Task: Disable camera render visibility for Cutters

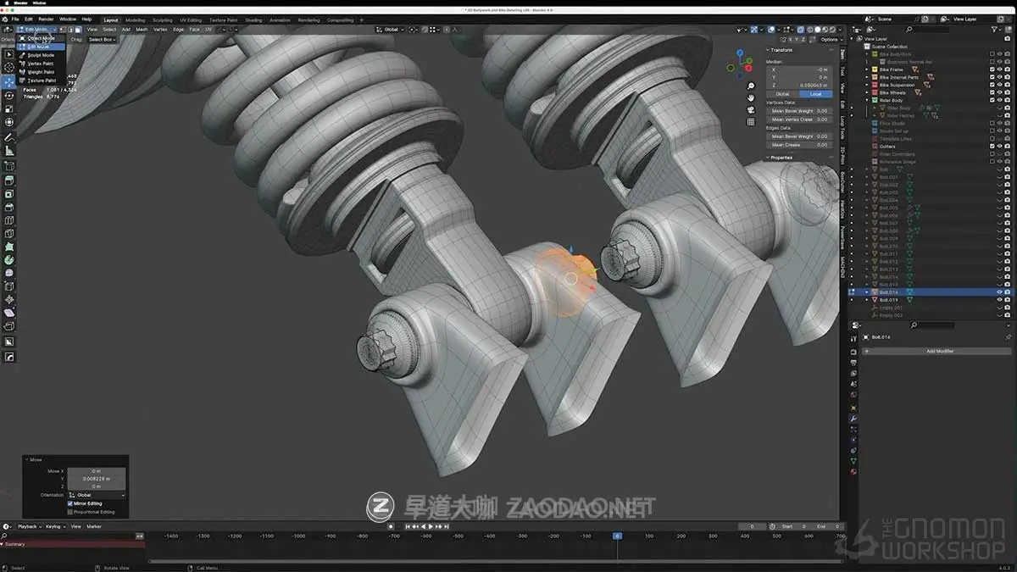Action: pos(1007,147)
